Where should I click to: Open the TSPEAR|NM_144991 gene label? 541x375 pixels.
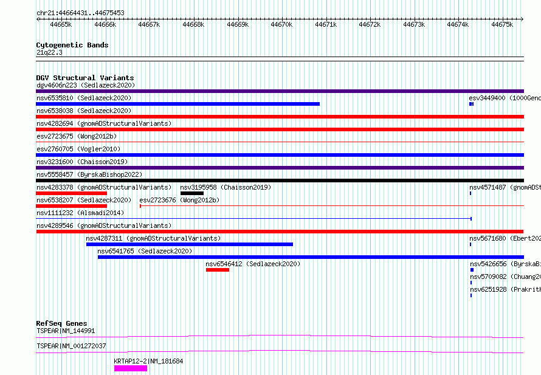66,331
